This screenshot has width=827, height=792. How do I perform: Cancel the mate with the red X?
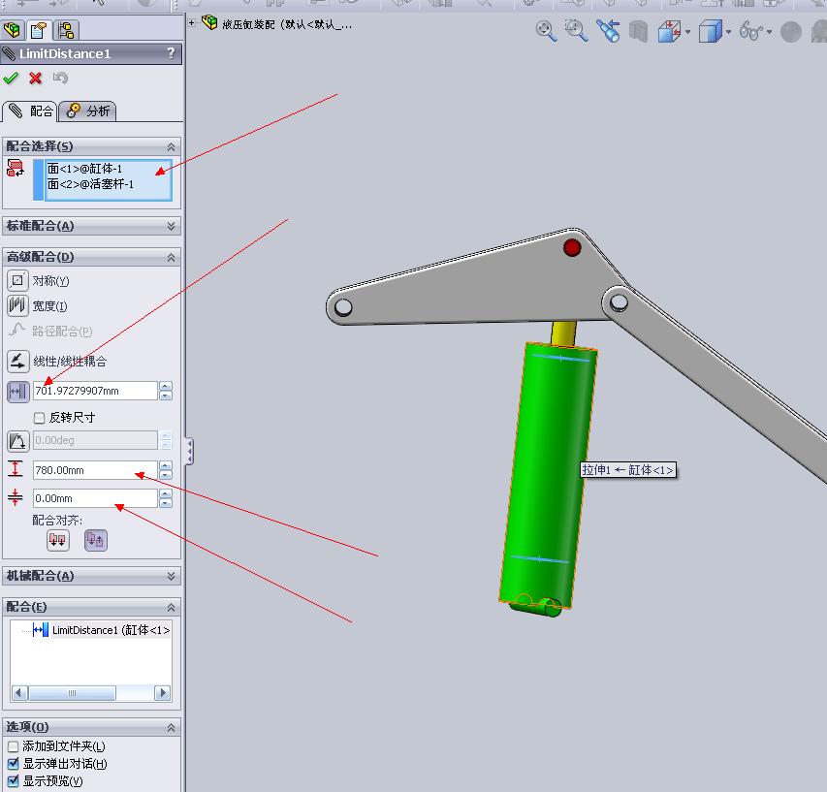click(35, 79)
